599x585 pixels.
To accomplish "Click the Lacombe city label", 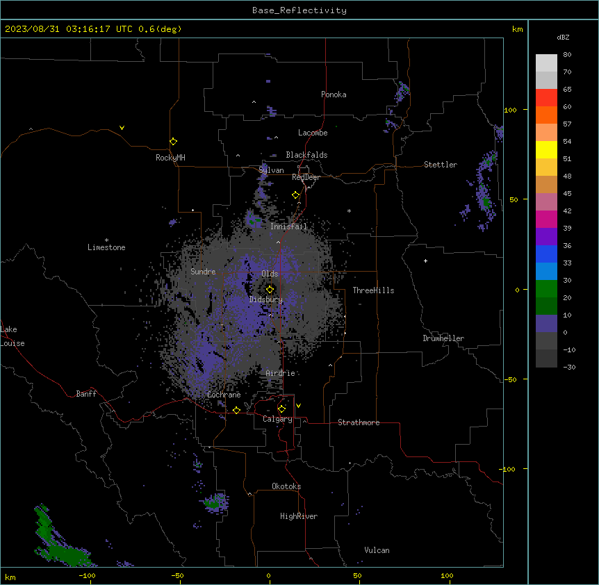I will (x=313, y=133).
